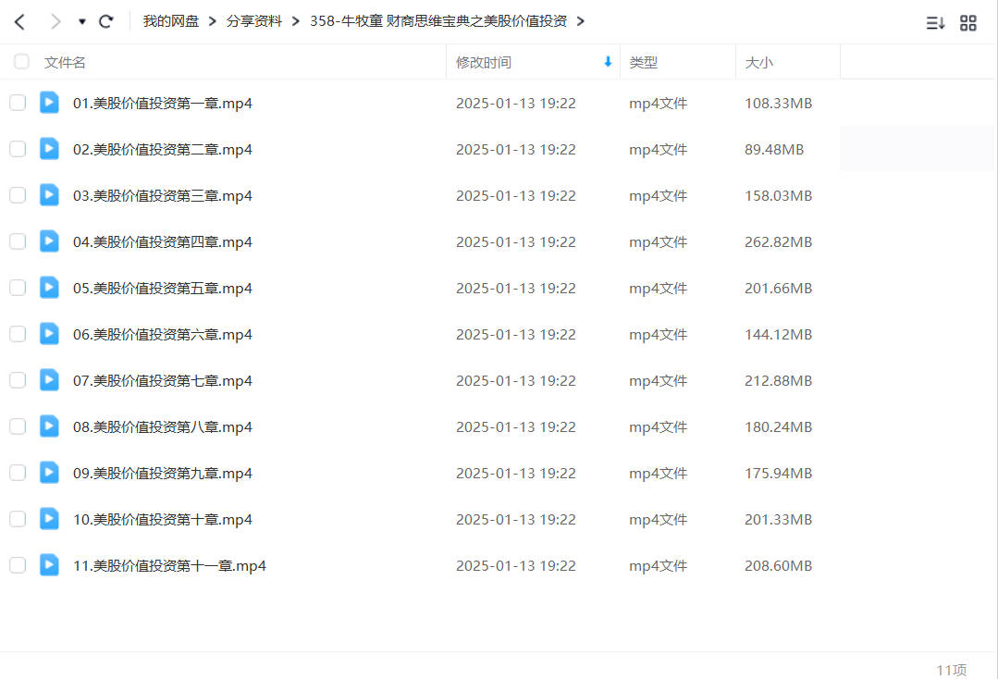Check the box for 09.美股价值投资第九章.mp4

tap(18, 473)
